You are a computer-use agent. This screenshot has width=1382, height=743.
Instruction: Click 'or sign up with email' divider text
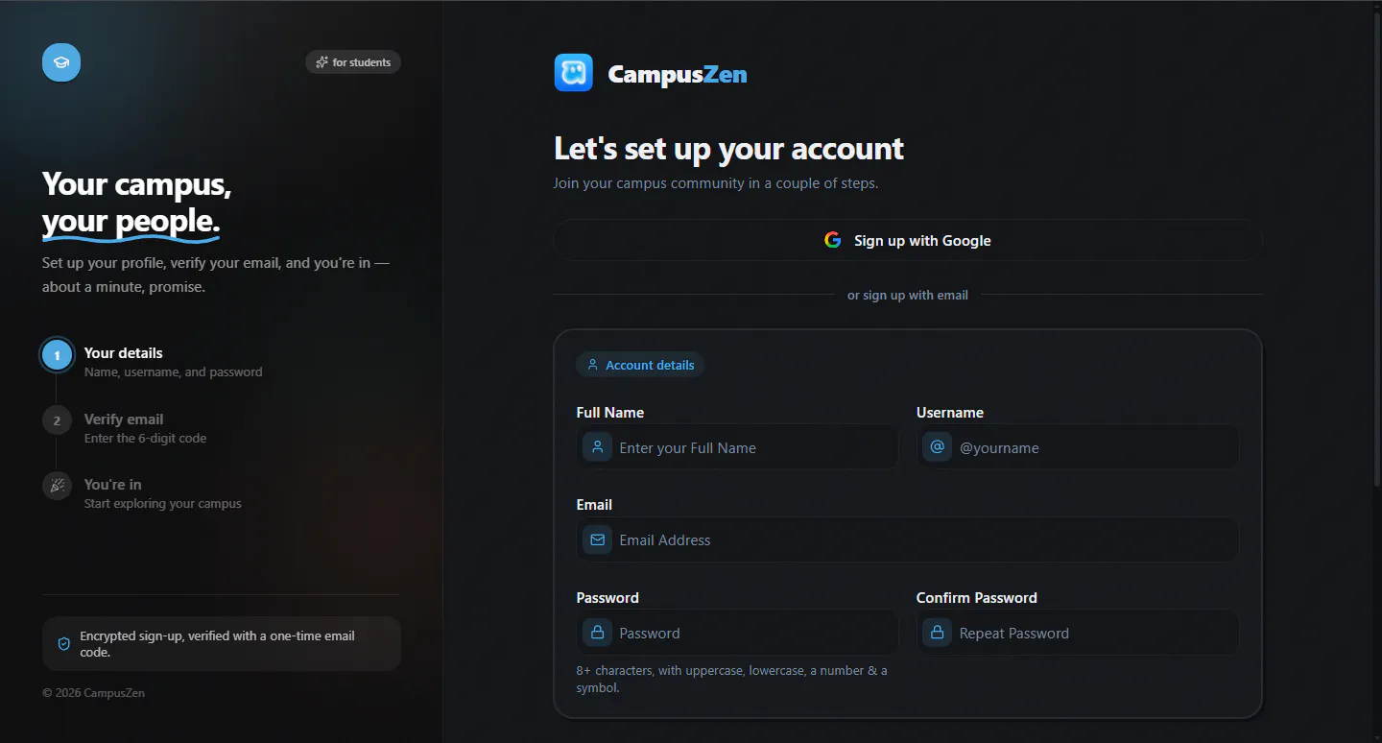[x=908, y=295]
